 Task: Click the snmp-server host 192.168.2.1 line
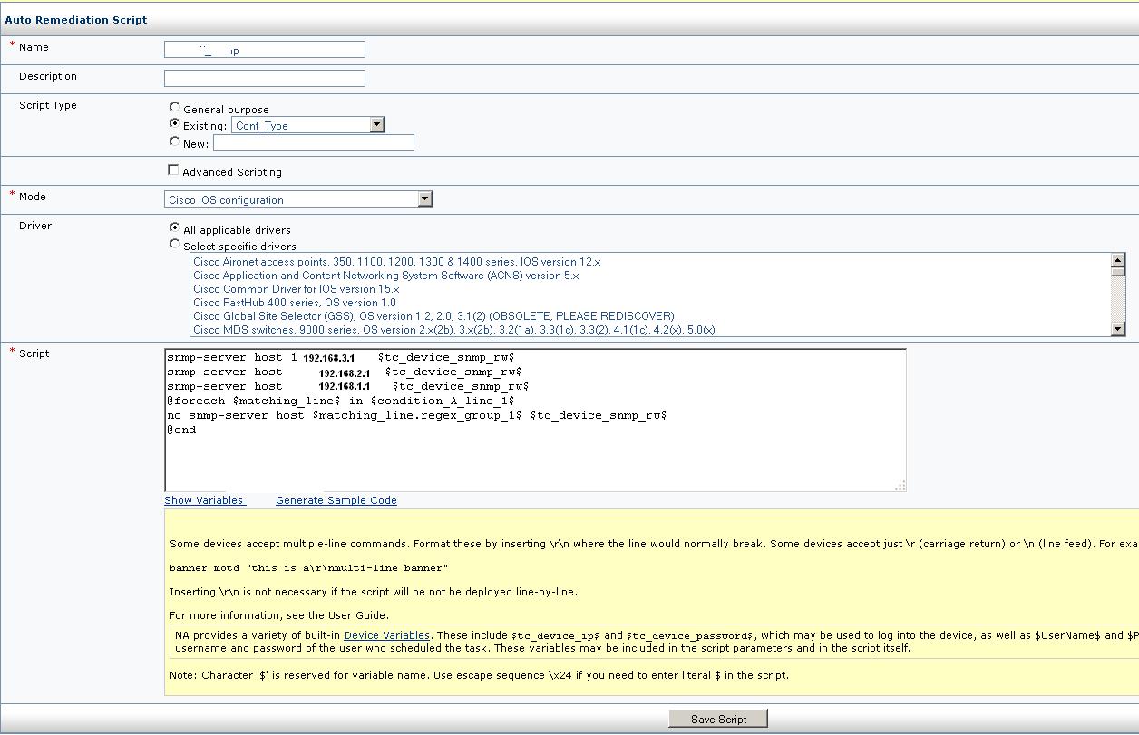[345, 372]
